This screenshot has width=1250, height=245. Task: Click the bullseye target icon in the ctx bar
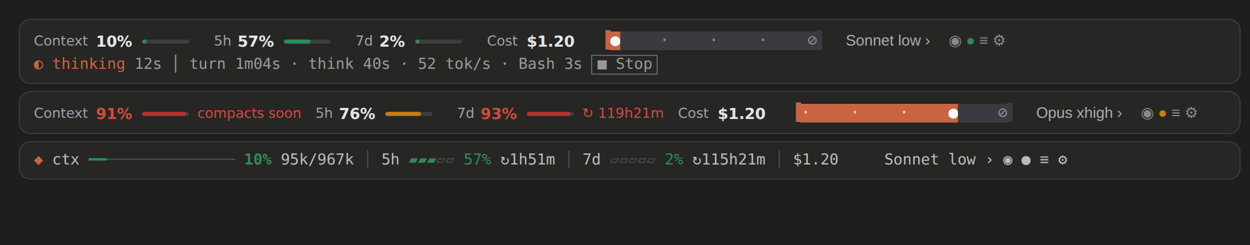tap(1008, 160)
